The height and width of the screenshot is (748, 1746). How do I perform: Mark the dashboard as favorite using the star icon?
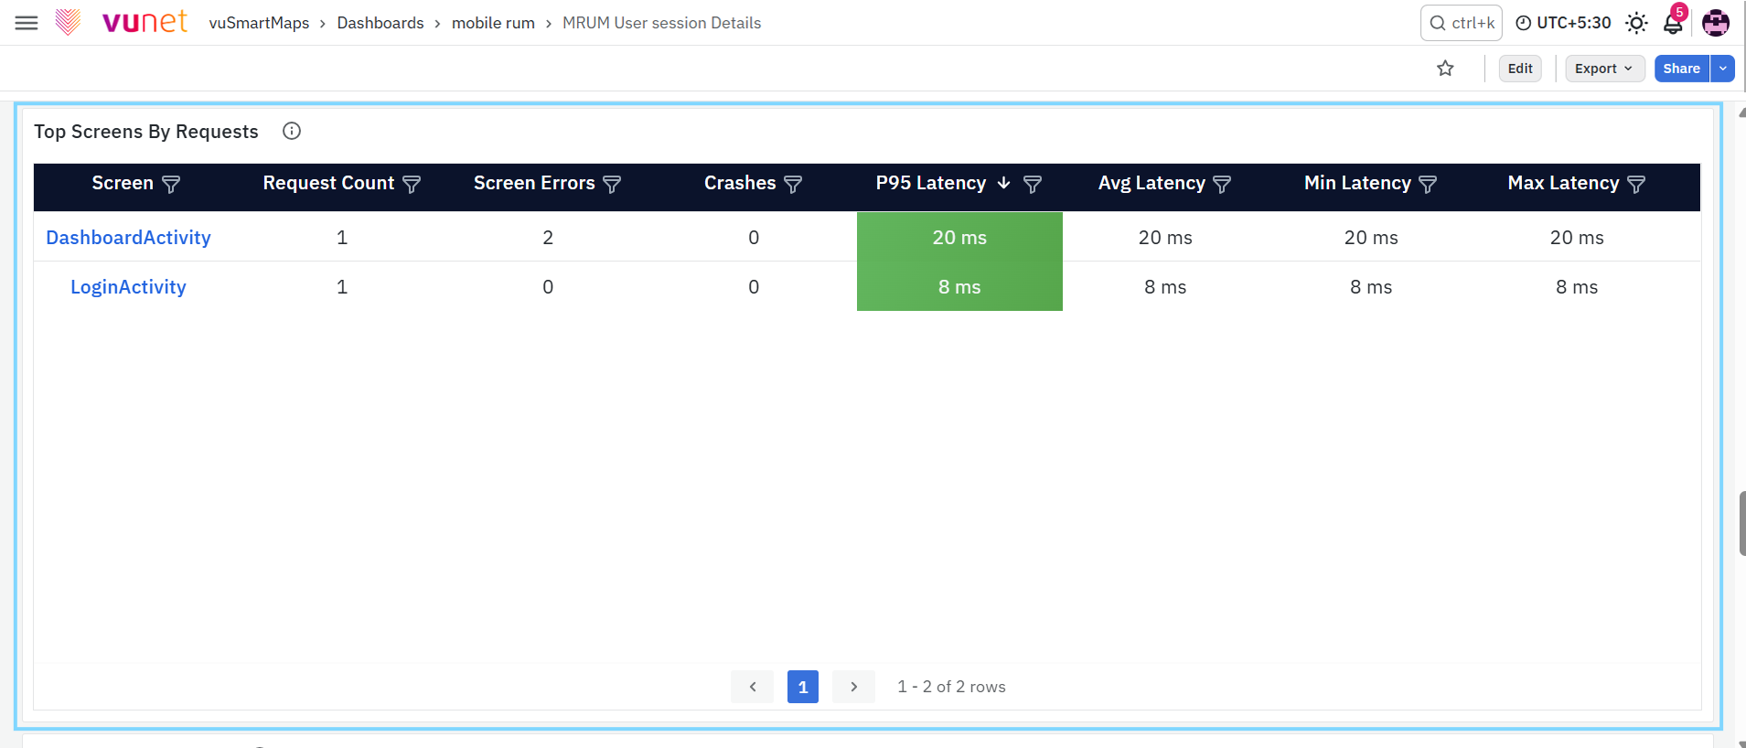[x=1445, y=69]
